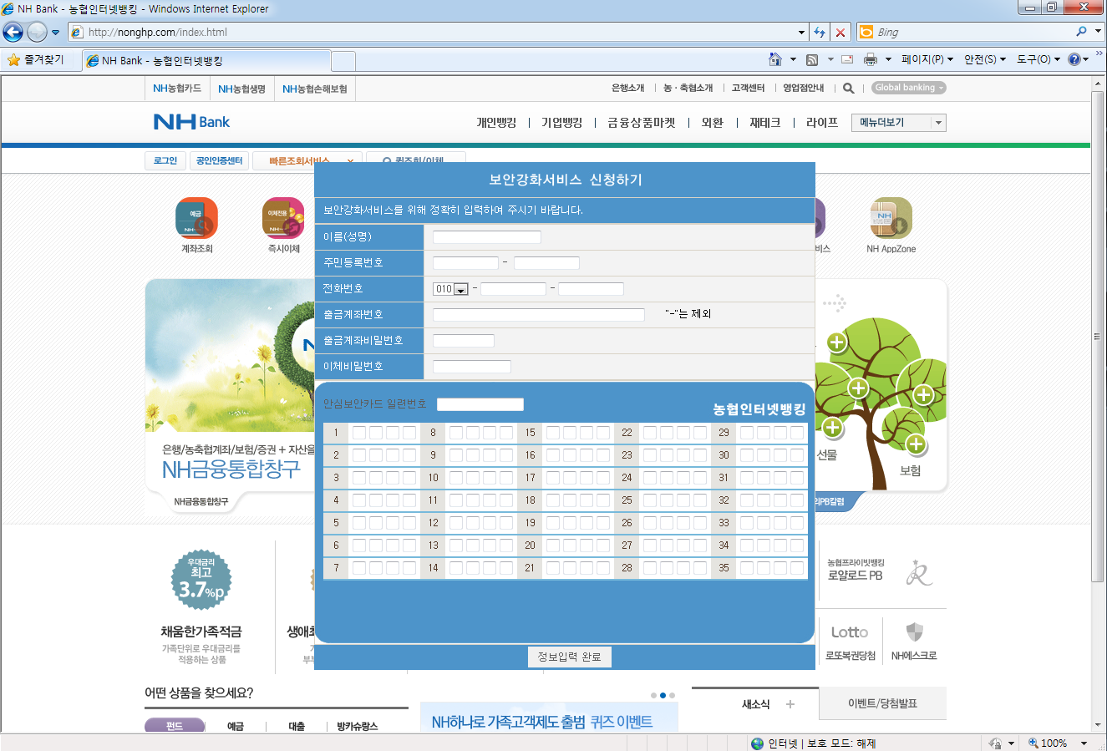Click the 이름(성명) name input field
The image size is (1107, 751).
click(x=485, y=236)
